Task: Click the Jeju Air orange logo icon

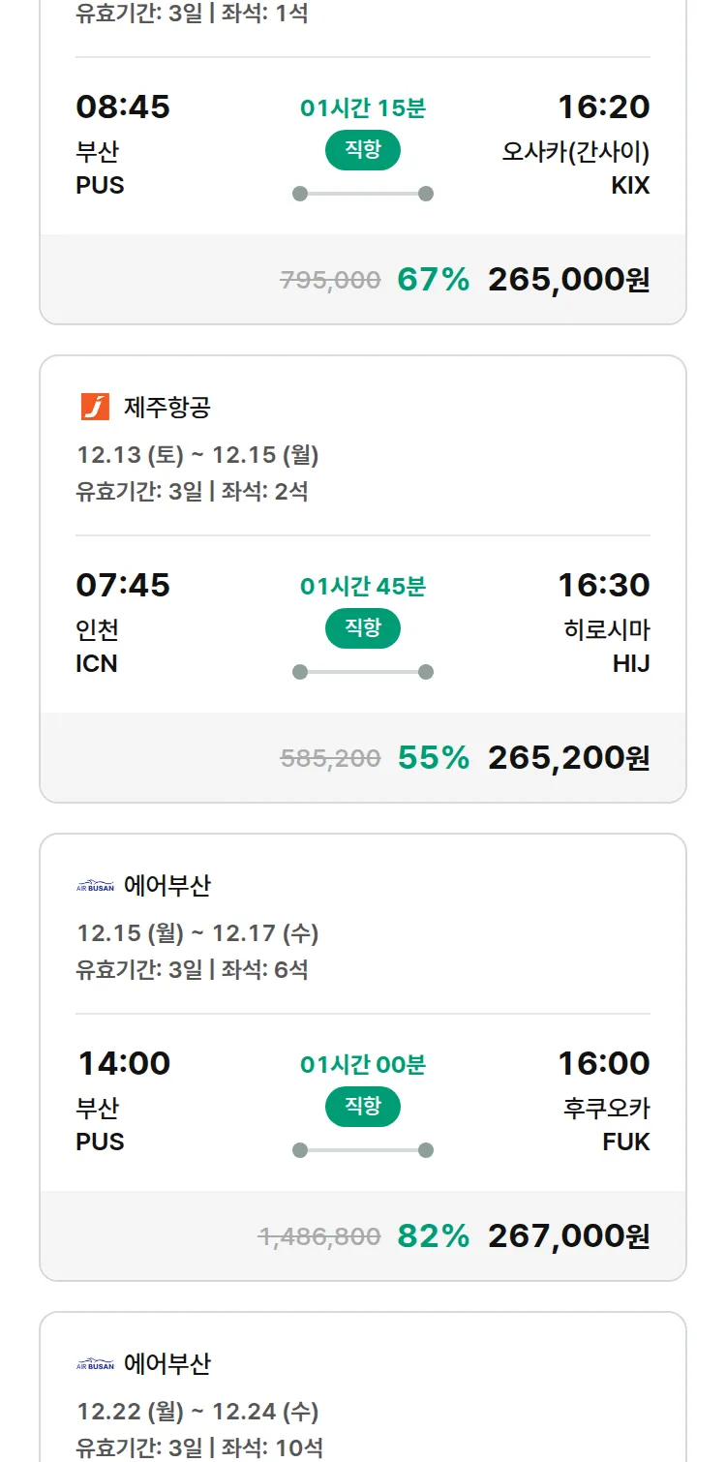Action: coord(95,407)
